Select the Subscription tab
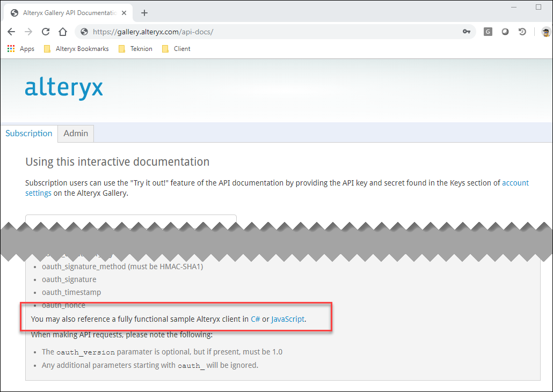Image resolution: width=553 pixels, height=392 pixels. click(28, 133)
